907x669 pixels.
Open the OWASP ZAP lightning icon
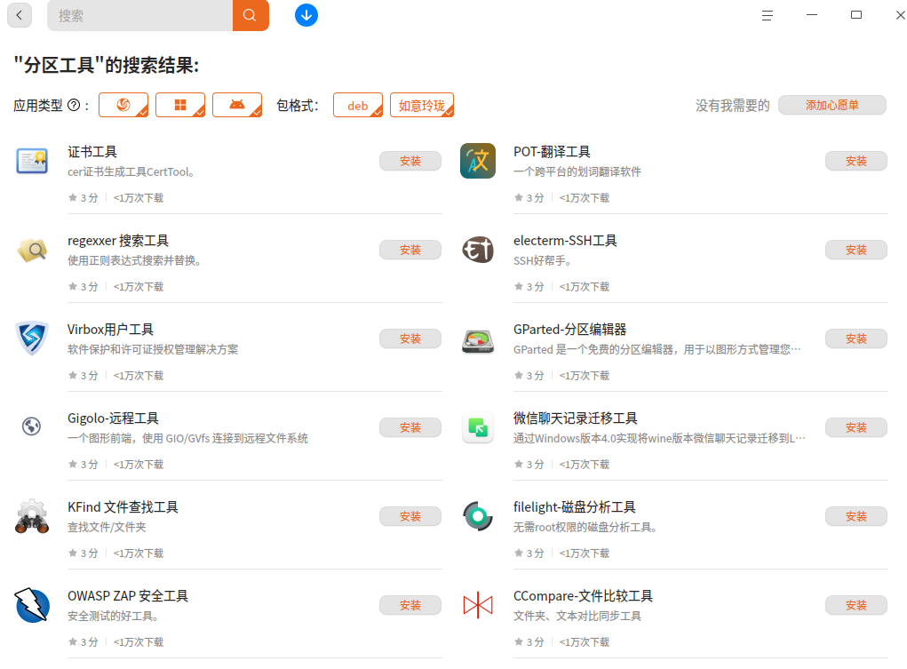coord(32,605)
